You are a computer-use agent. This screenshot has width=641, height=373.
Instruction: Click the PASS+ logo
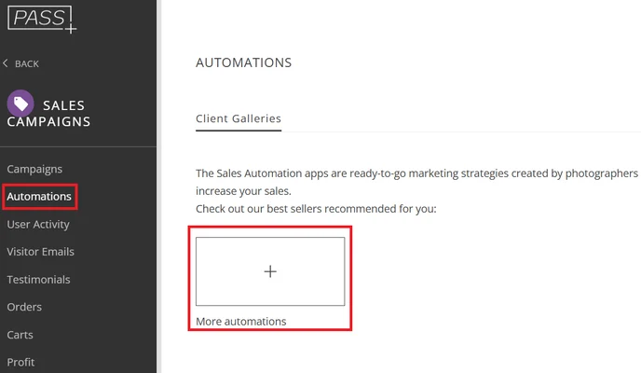41,17
